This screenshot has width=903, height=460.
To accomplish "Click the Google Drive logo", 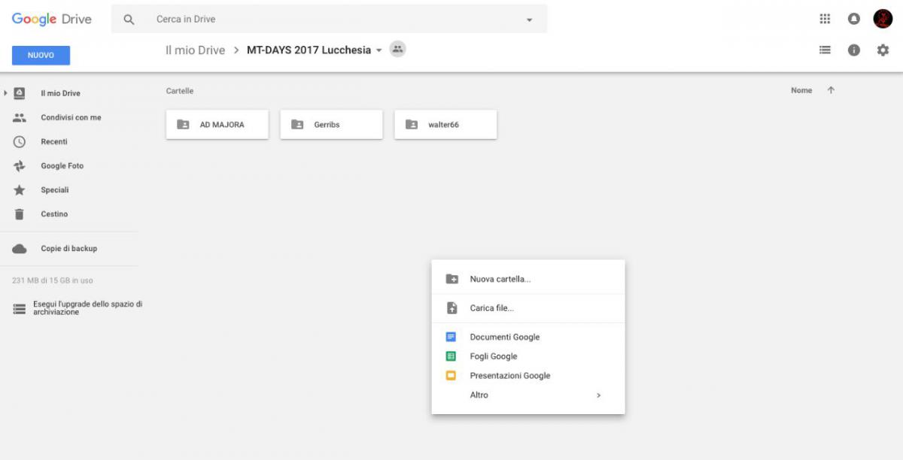I will 52,20.
